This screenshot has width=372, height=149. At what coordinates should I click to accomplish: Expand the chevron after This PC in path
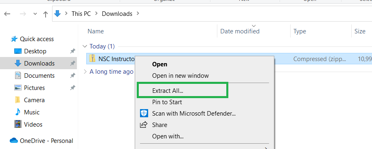tap(96, 13)
